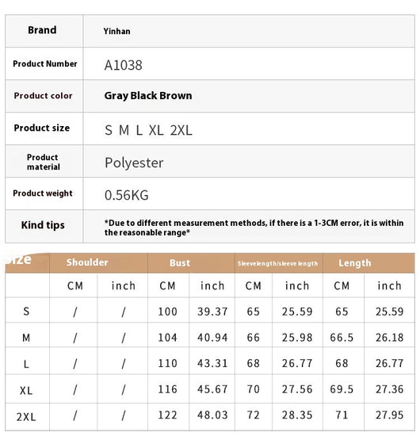Click sleeve value 72 for 2XL
Image resolution: width=420 pixels, height=436 pixels.
[x=254, y=415]
